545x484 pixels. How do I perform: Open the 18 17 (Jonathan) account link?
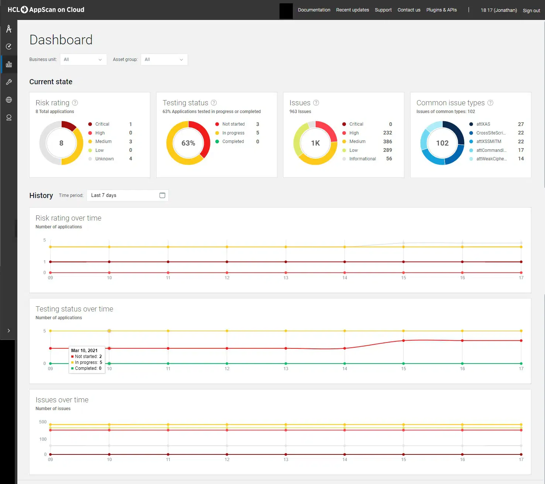(498, 10)
